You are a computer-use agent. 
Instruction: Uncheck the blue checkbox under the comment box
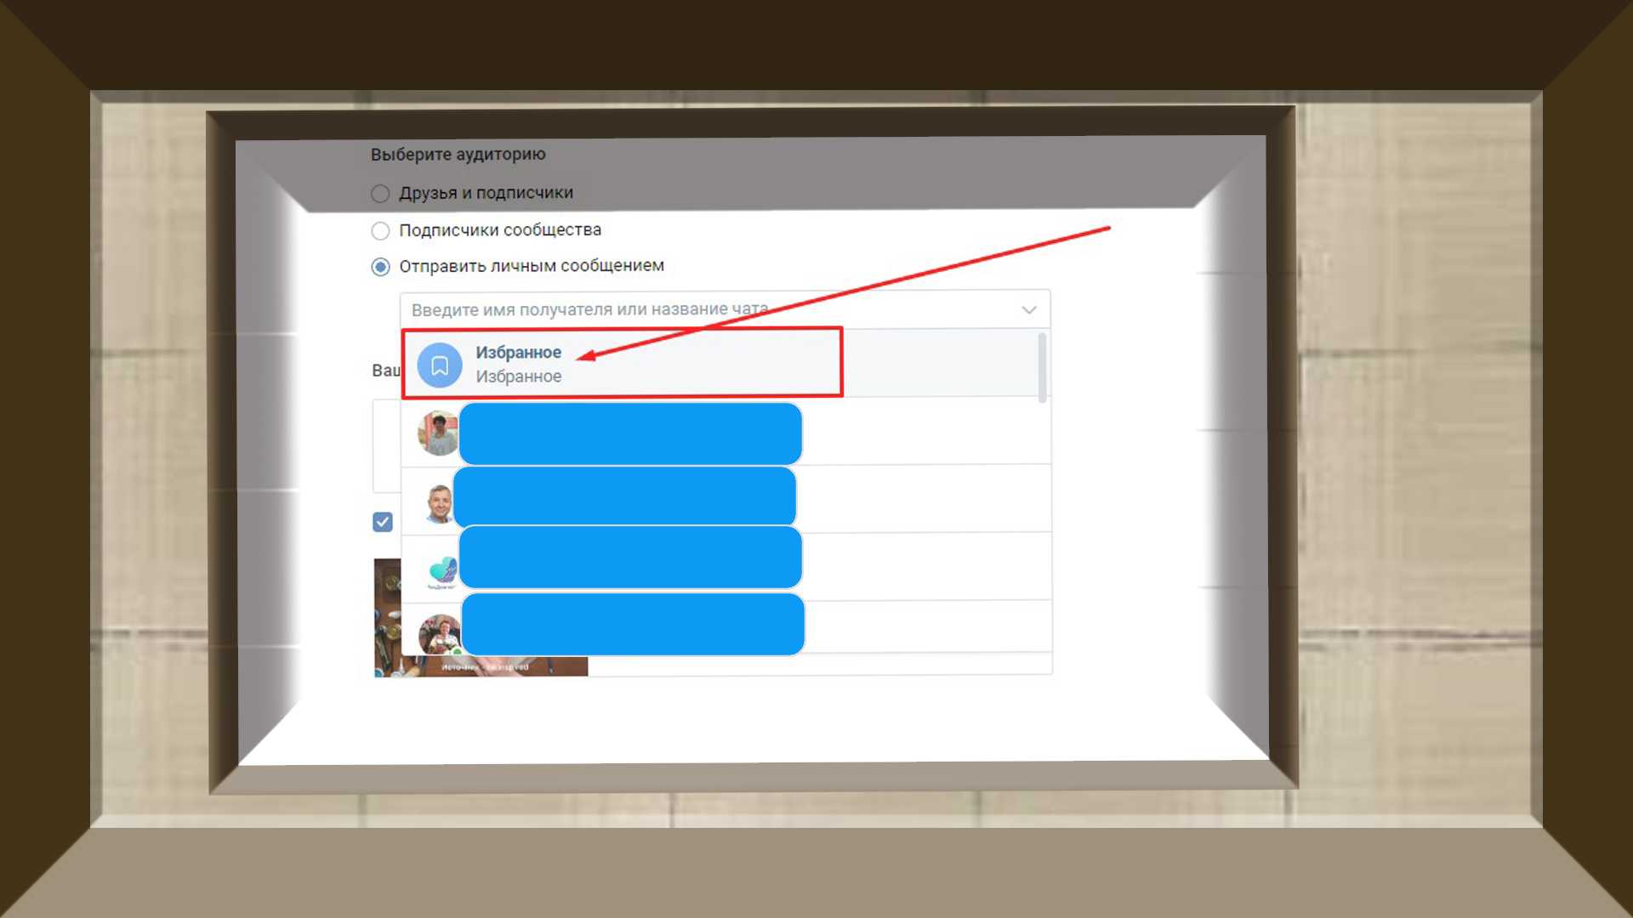tap(383, 522)
